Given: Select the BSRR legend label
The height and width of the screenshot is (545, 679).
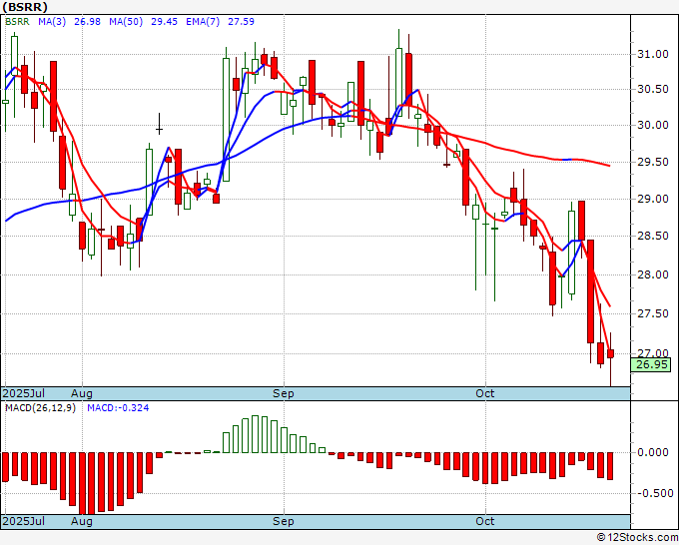Looking at the screenshot, I should click(x=17, y=21).
